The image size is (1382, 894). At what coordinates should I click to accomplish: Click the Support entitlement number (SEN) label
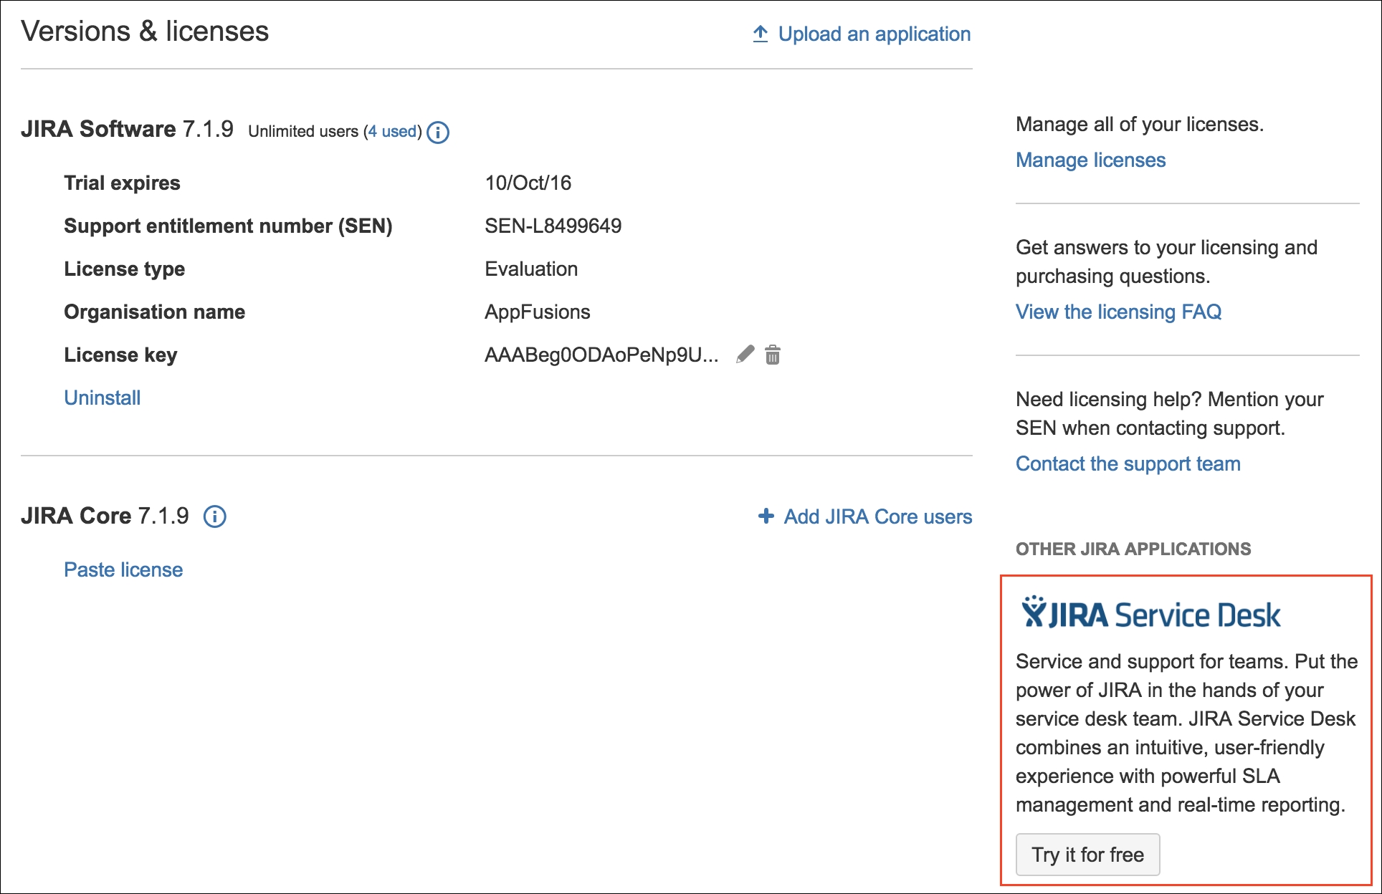(228, 226)
